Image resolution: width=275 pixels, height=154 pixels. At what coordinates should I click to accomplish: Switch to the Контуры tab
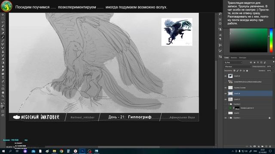[243, 58]
